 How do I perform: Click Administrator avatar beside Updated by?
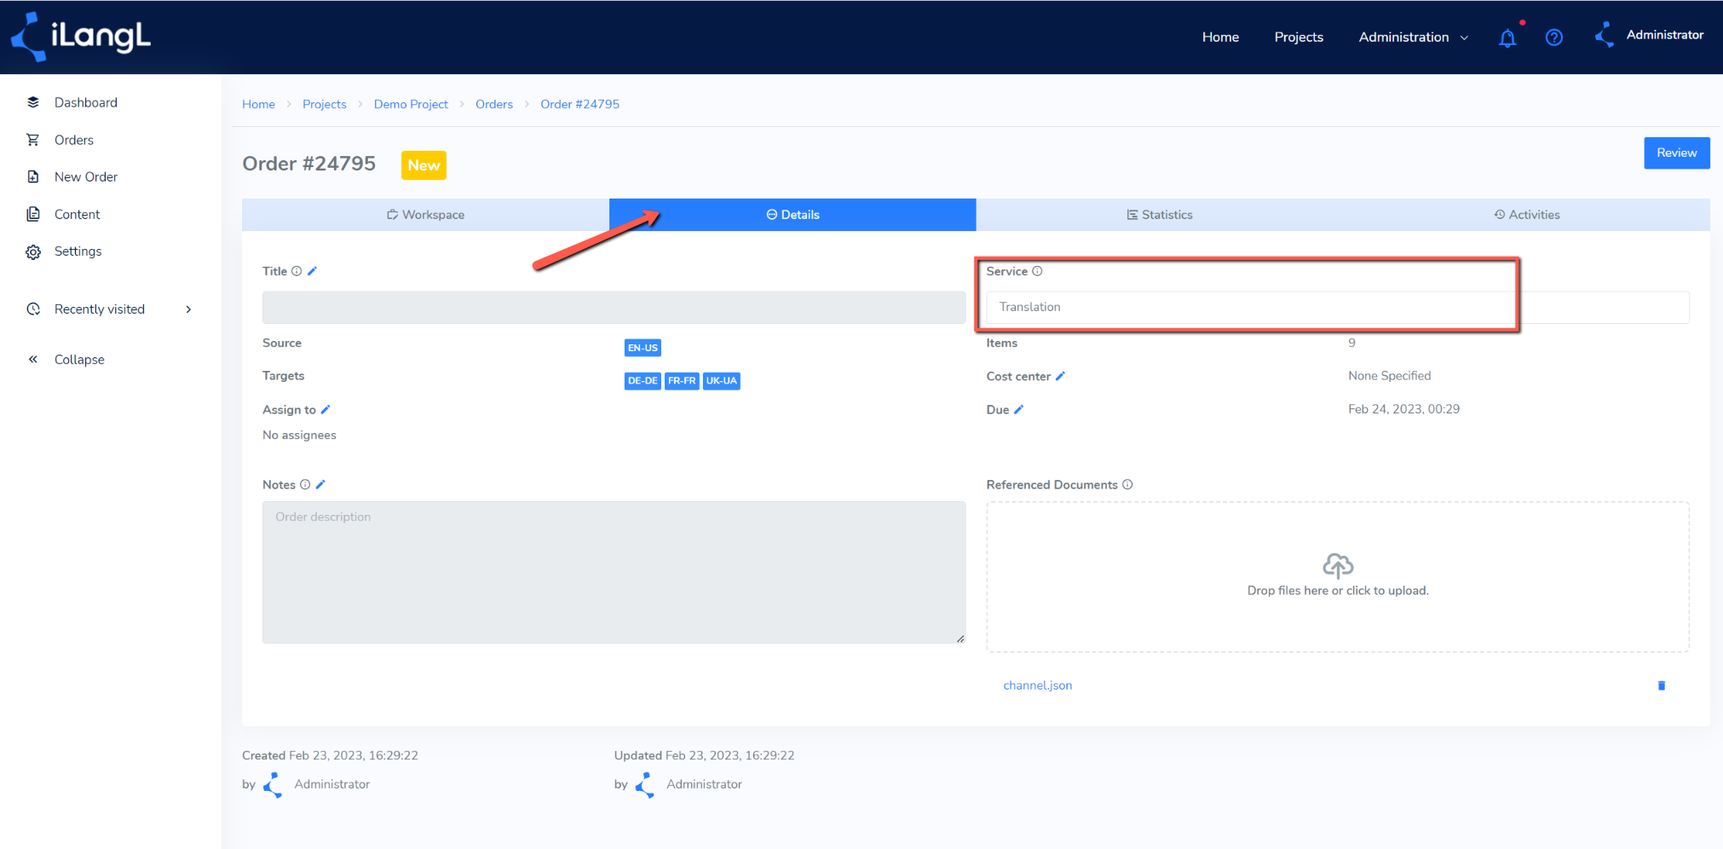pyautogui.click(x=646, y=785)
